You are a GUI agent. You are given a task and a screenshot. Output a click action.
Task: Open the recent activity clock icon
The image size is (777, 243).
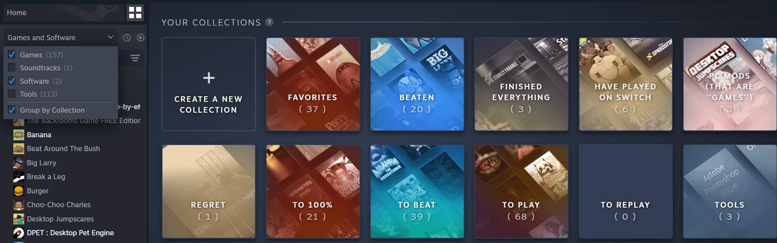click(127, 38)
